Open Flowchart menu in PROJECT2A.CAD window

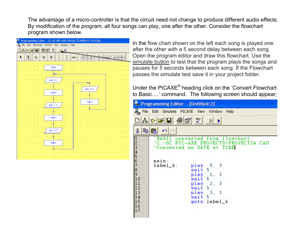pos(38,45)
